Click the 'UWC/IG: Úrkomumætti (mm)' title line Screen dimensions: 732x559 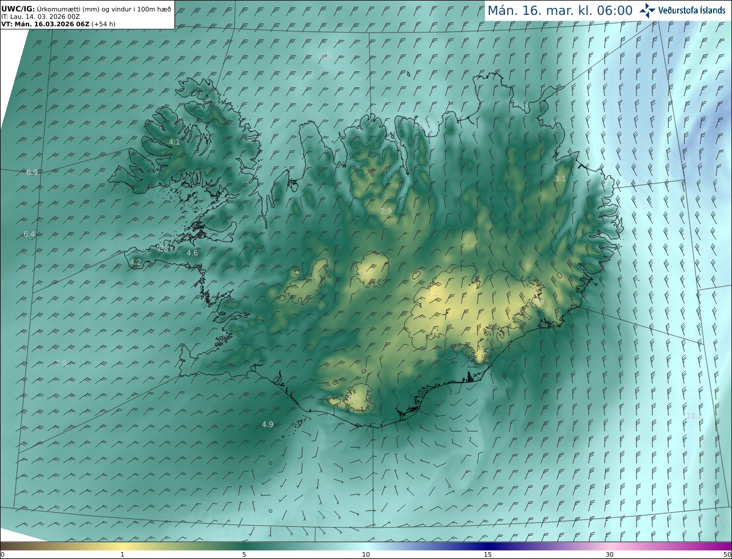(86, 9)
